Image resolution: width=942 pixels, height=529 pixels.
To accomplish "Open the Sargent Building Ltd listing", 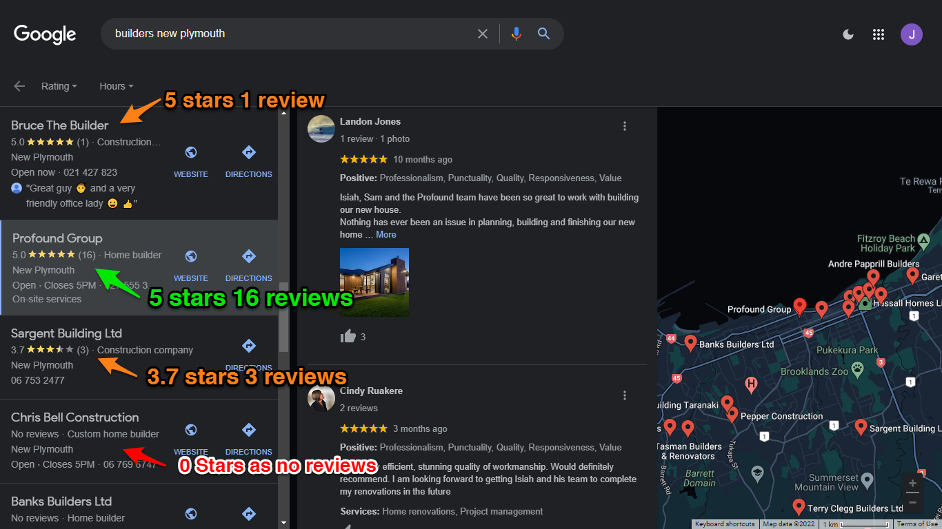I will point(66,333).
